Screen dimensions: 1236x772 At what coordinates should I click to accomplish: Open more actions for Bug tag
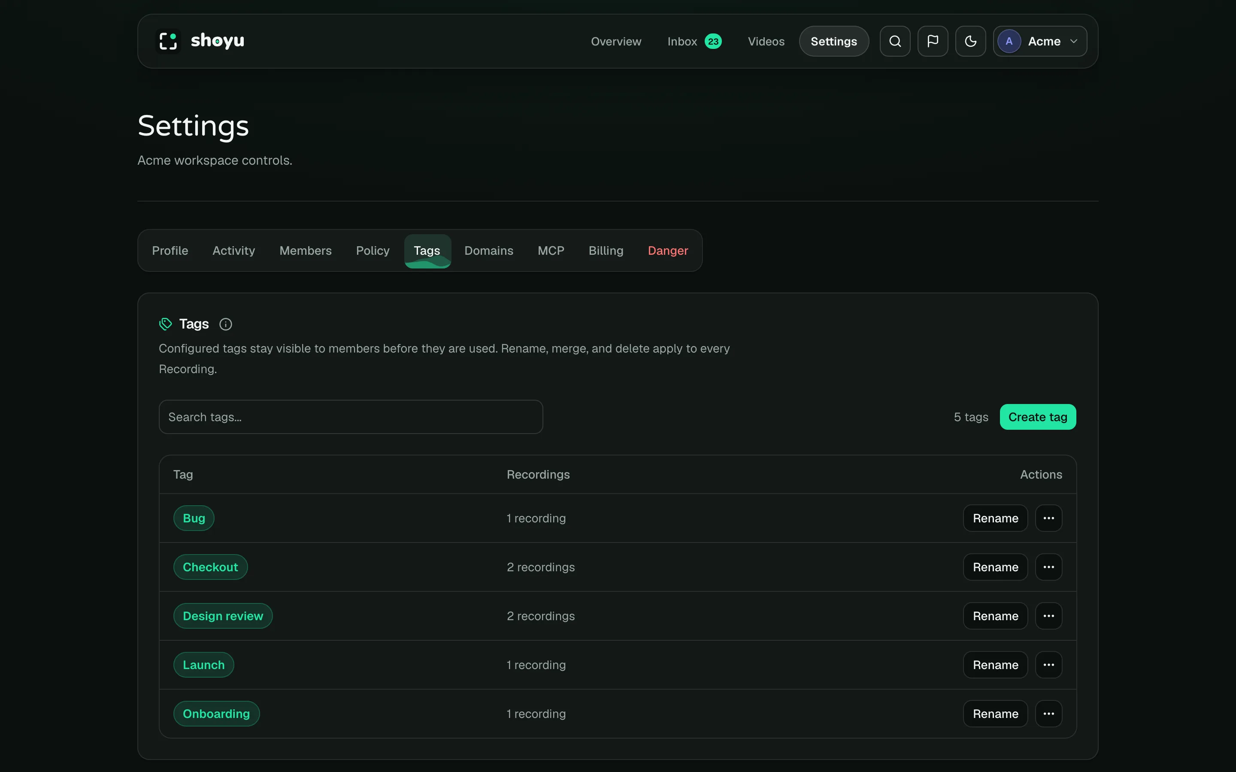point(1048,518)
